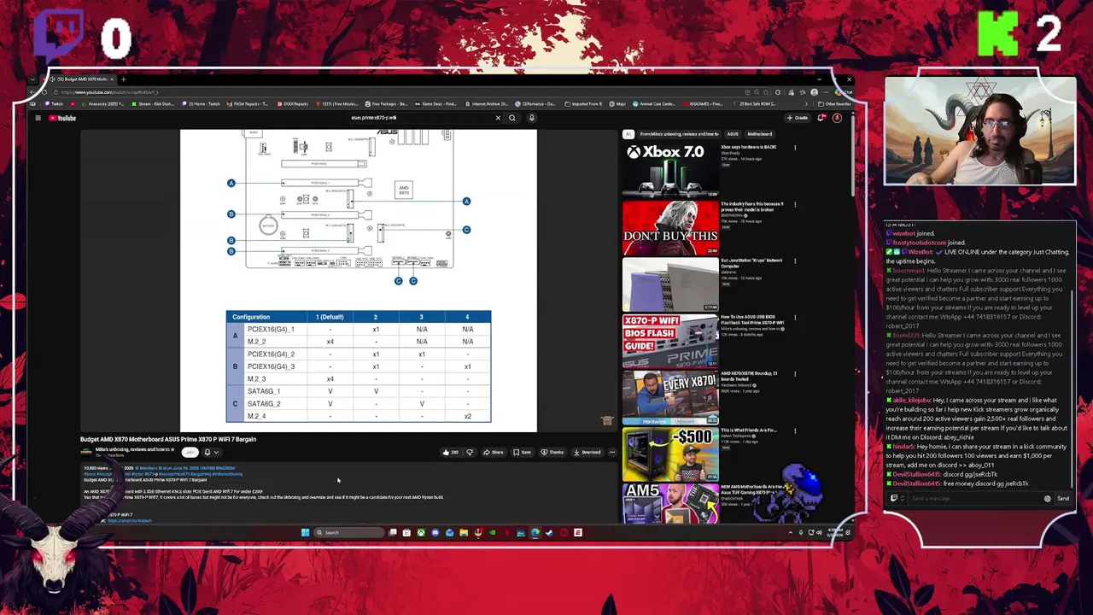Open the Twitch bookmark in bookmarks bar

55,104
